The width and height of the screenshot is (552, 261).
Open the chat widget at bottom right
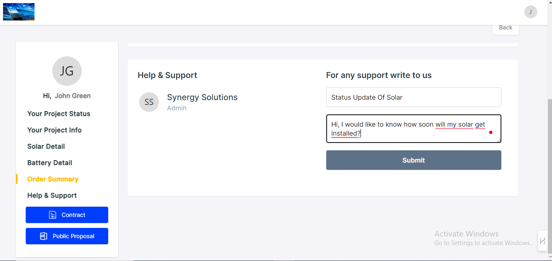pyautogui.click(x=543, y=241)
